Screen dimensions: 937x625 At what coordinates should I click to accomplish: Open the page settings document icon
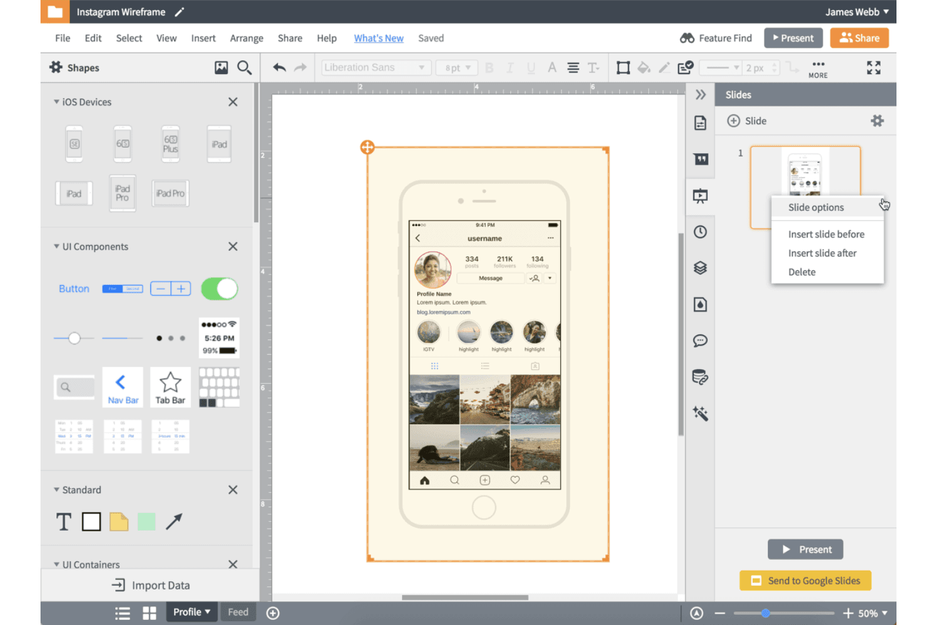(x=700, y=123)
